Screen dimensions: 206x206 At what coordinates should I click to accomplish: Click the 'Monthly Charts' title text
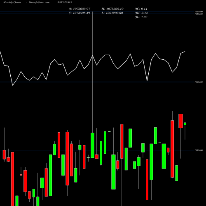[12, 2]
